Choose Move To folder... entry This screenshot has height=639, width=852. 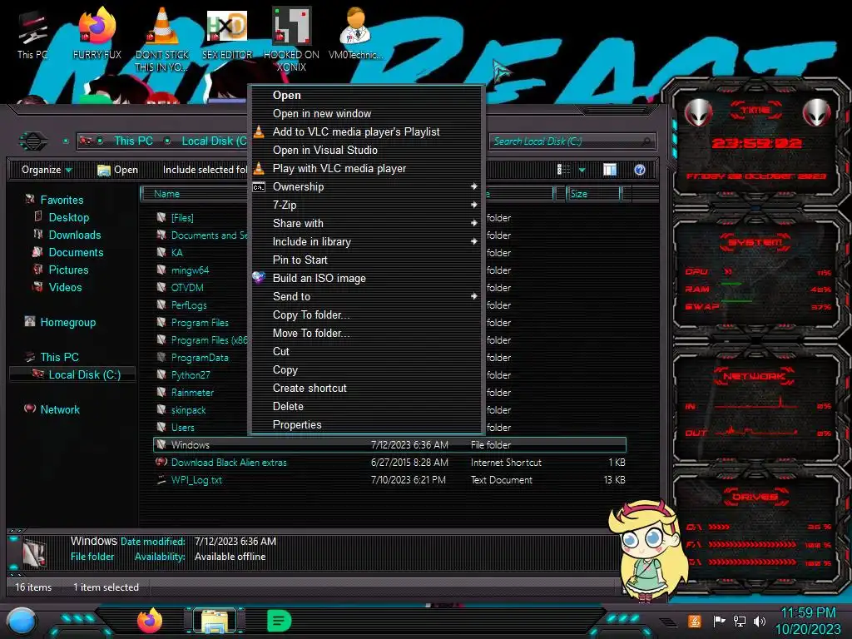[x=367, y=333]
